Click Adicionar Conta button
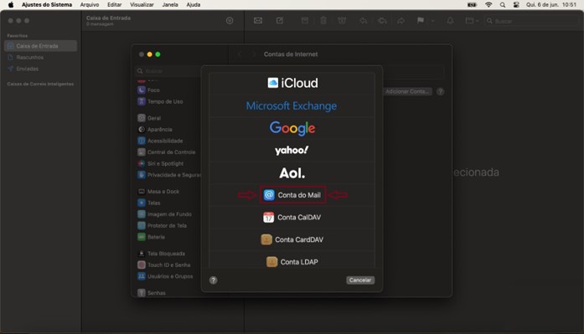 coord(407,91)
